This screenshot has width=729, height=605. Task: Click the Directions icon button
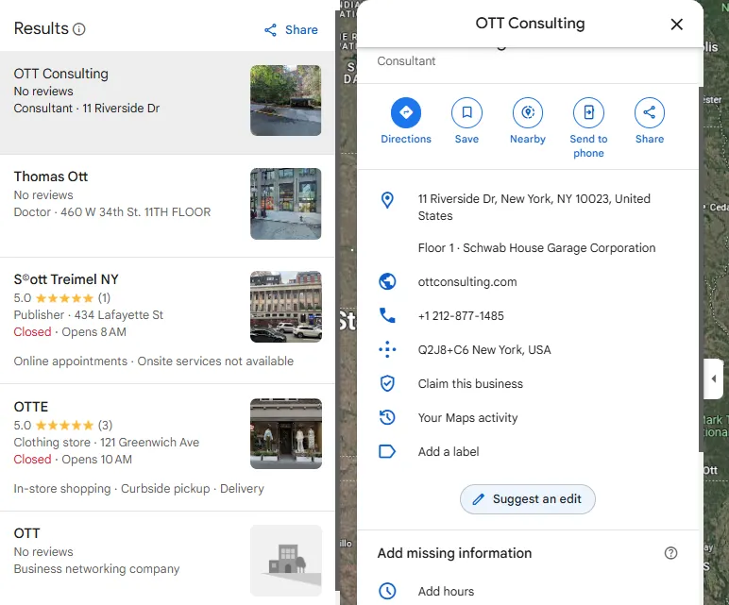tap(406, 113)
